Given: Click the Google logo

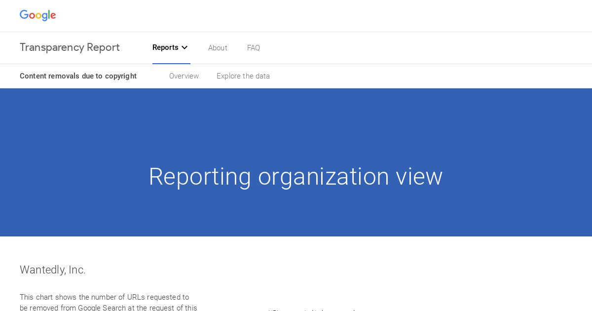Looking at the screenshot, I should (38, 15).
